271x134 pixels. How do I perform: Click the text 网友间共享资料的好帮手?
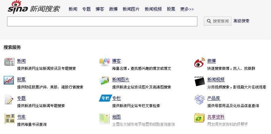tap(228, 124)
